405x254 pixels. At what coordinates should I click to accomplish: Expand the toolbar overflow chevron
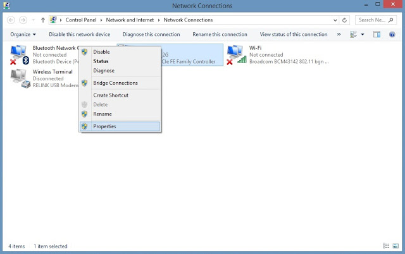pyautogui.click(x=339, y=34)
